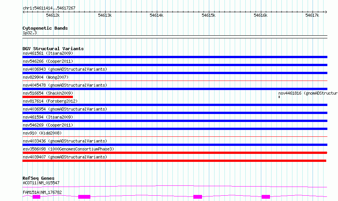
Task: Click the 54614k ruler tick label
Action: pyautogui.click(x=156, y=15)
